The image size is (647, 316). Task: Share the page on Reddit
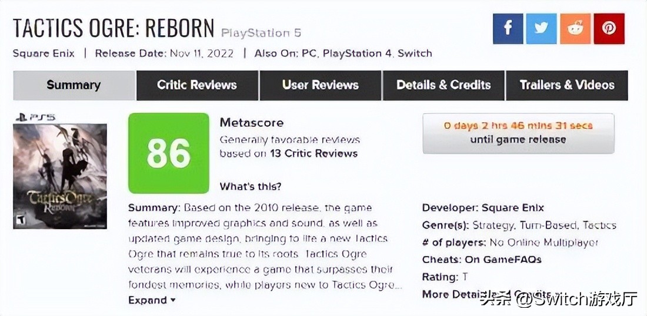575,29
